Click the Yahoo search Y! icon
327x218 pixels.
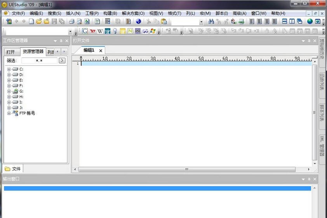point(92,31)
